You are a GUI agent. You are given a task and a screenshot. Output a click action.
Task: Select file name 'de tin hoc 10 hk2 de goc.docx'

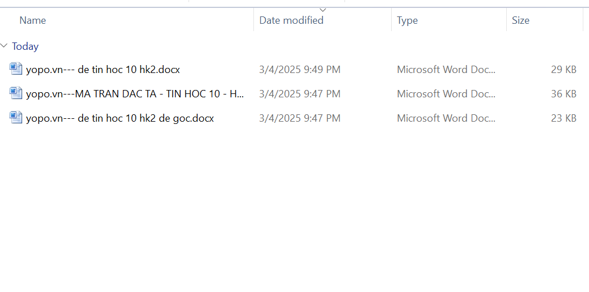120,118
